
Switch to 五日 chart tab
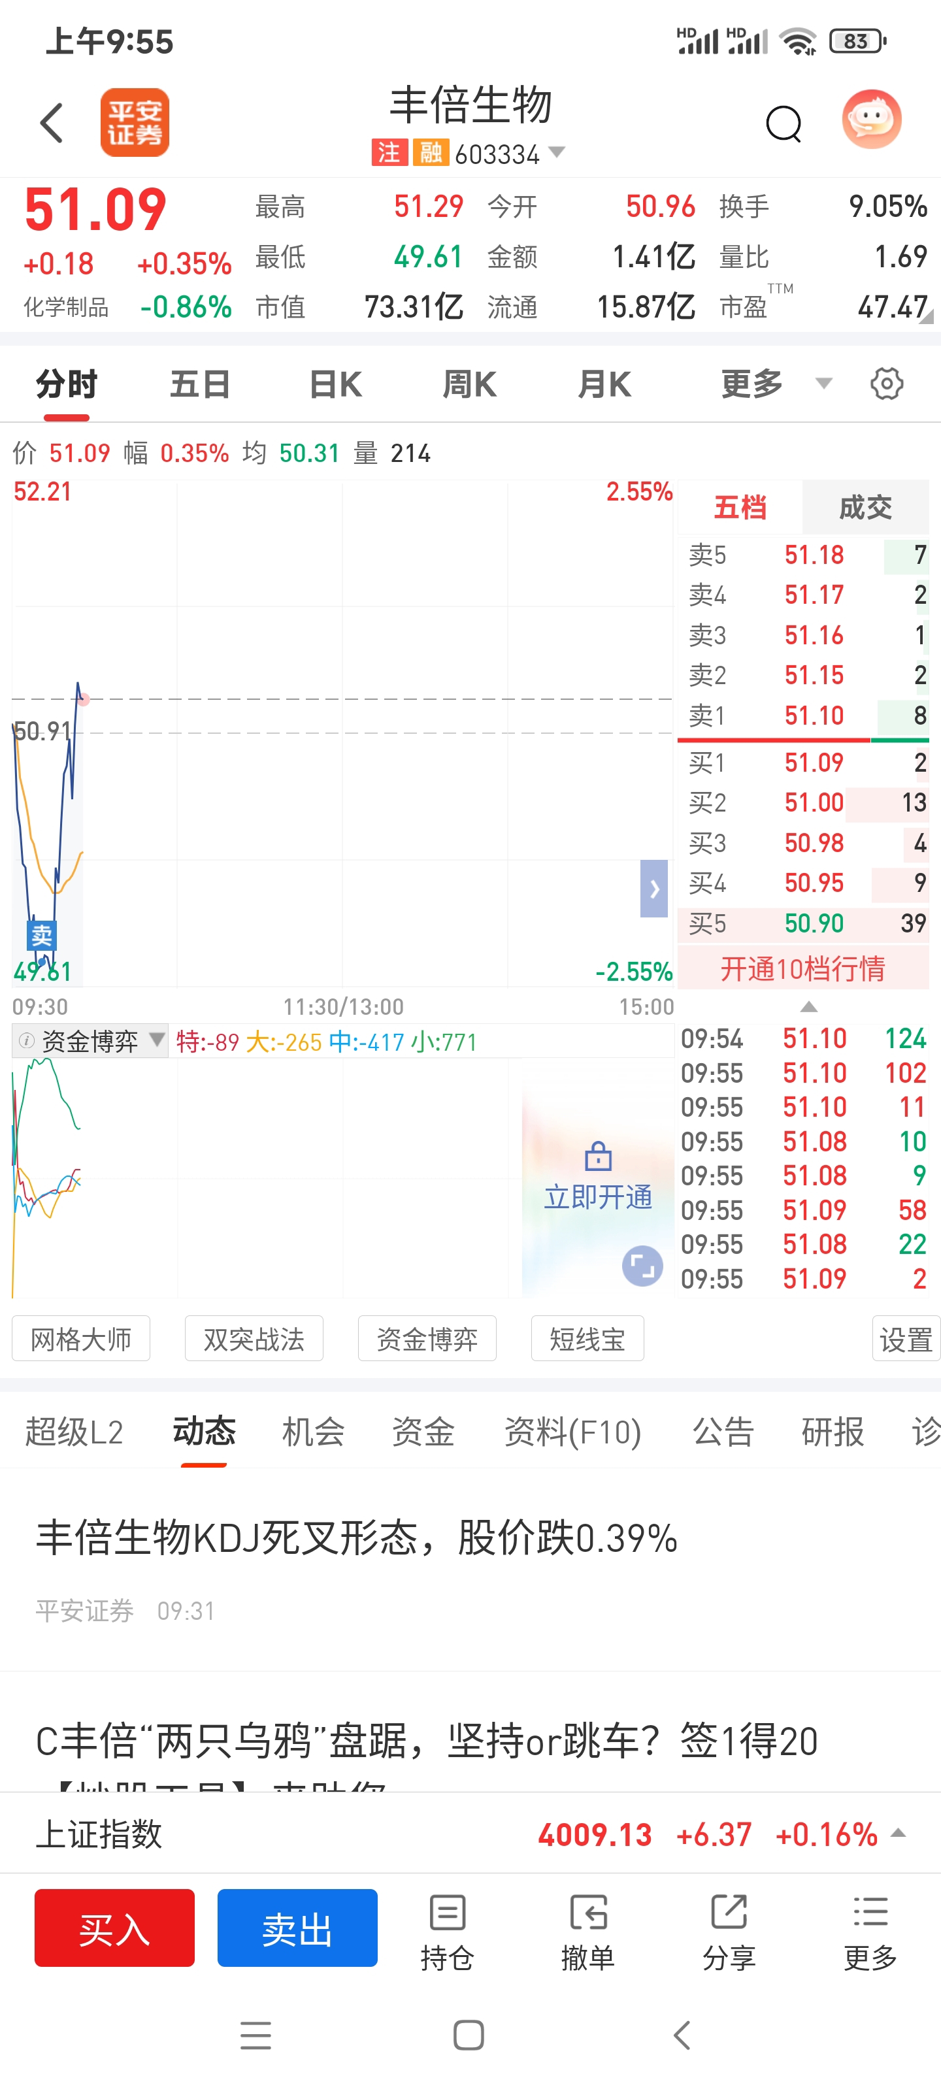click(201, 384)
